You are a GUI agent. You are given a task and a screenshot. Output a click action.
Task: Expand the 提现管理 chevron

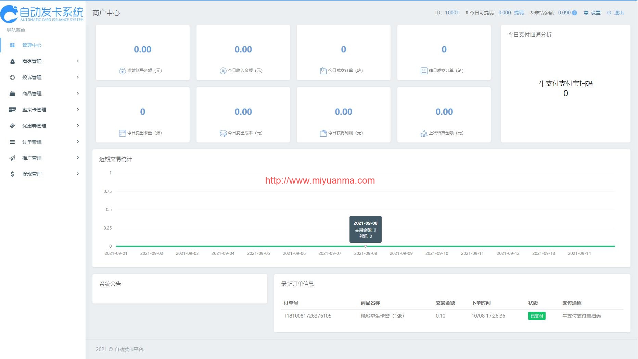click(x=78, y=174)
